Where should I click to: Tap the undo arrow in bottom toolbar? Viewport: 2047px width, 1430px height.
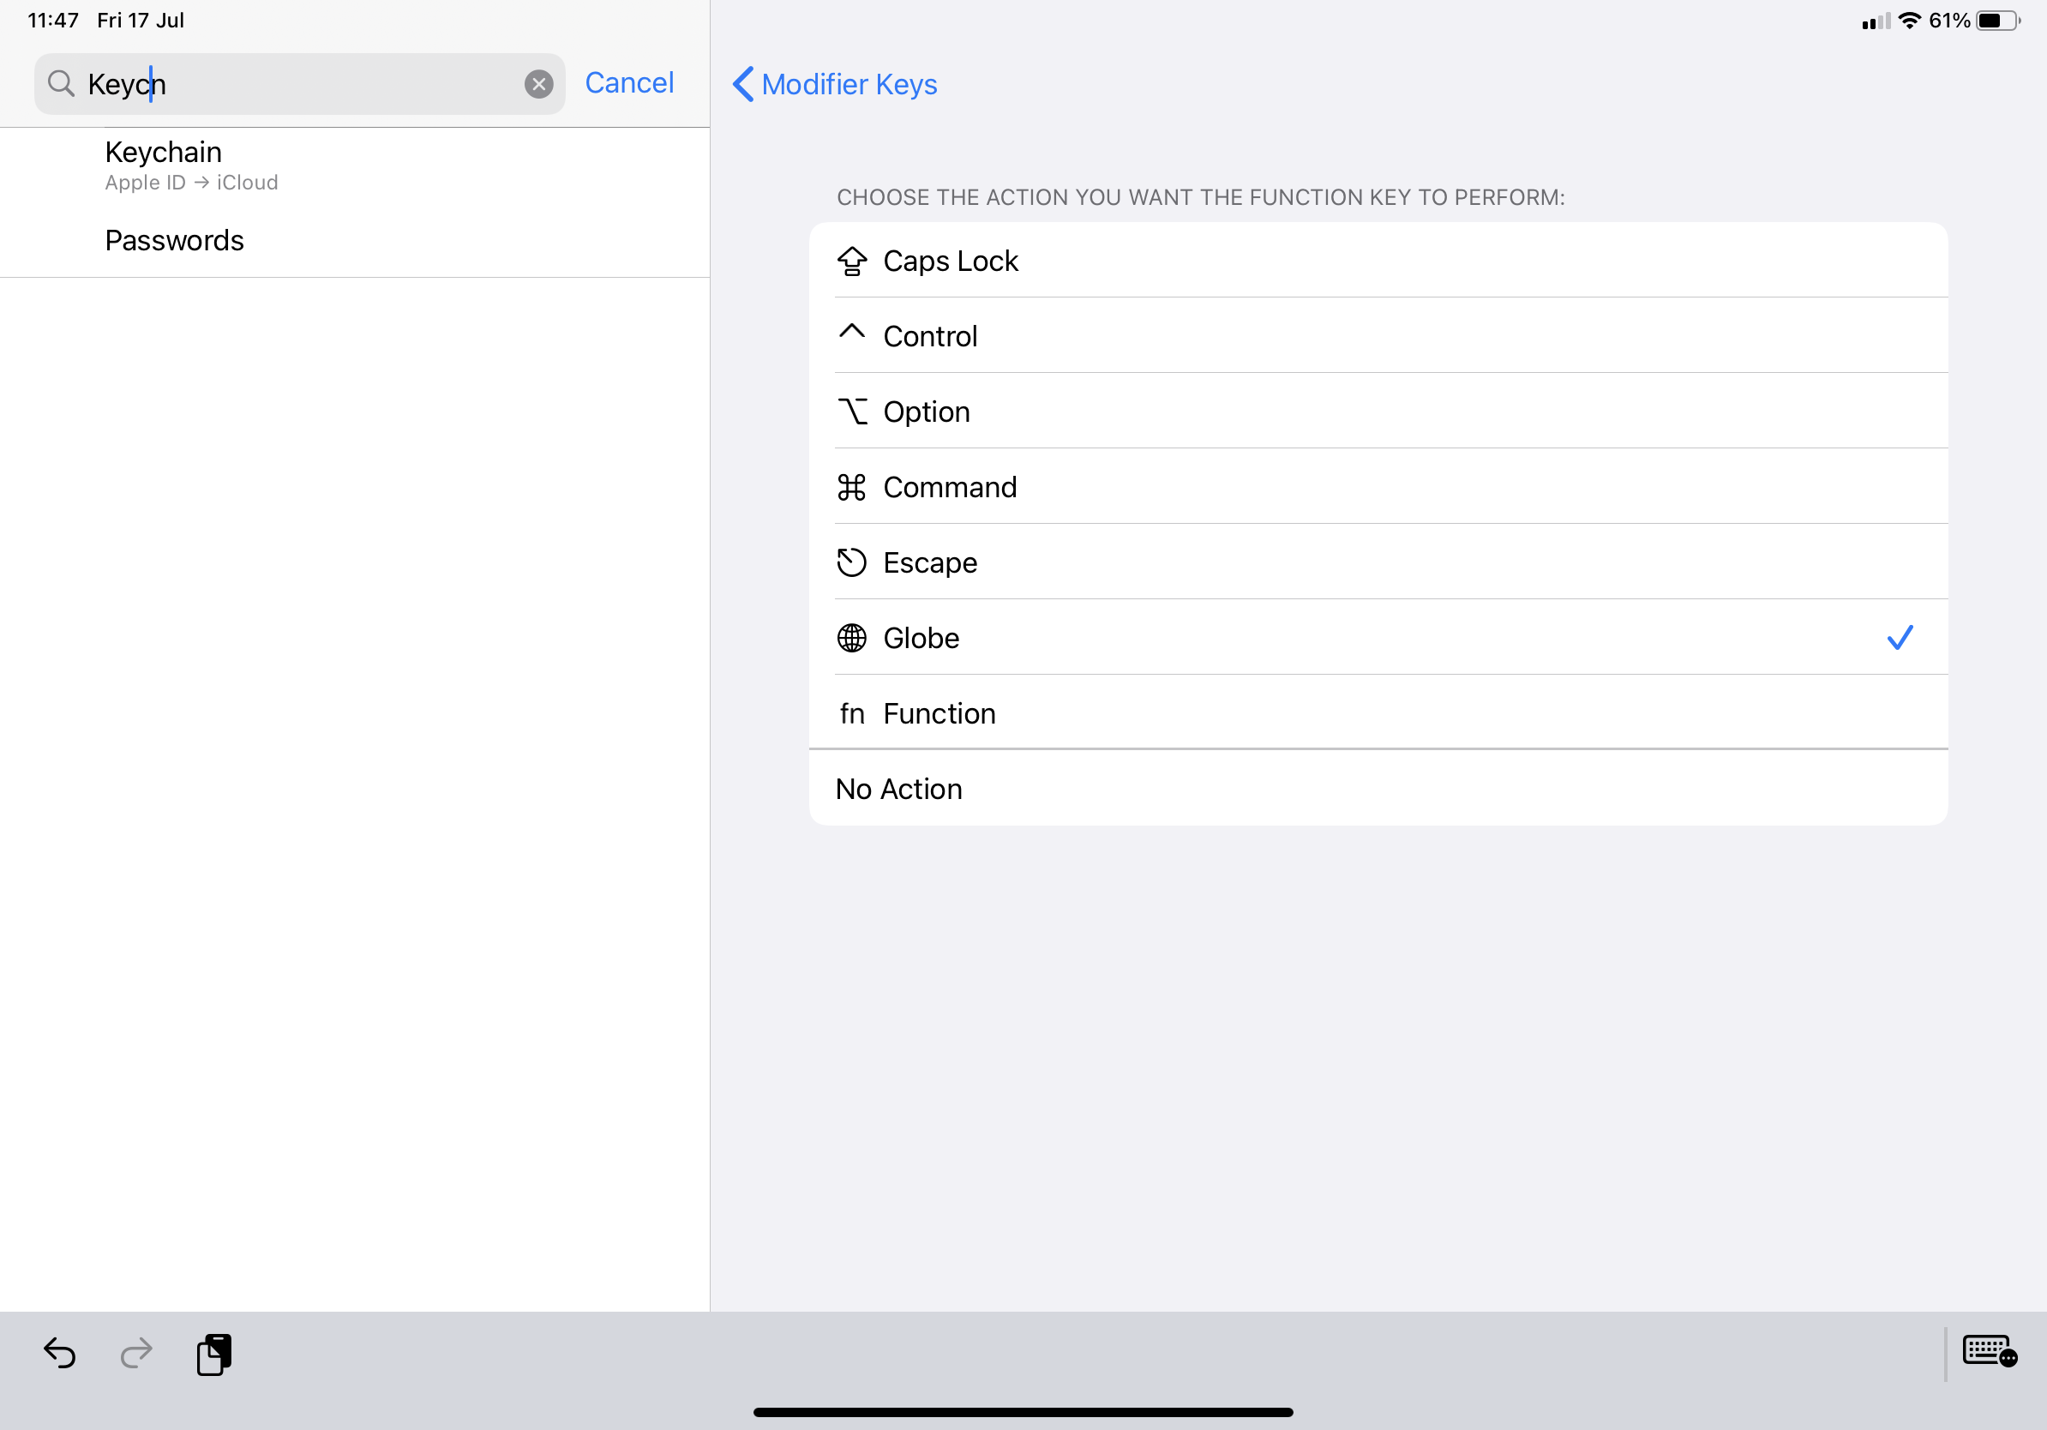tap(60, 1354)
